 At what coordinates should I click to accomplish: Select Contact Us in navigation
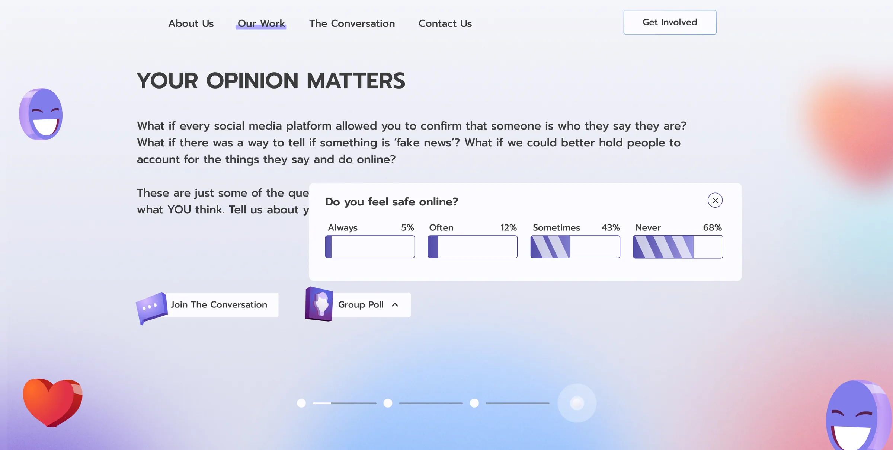click(445, 23)
